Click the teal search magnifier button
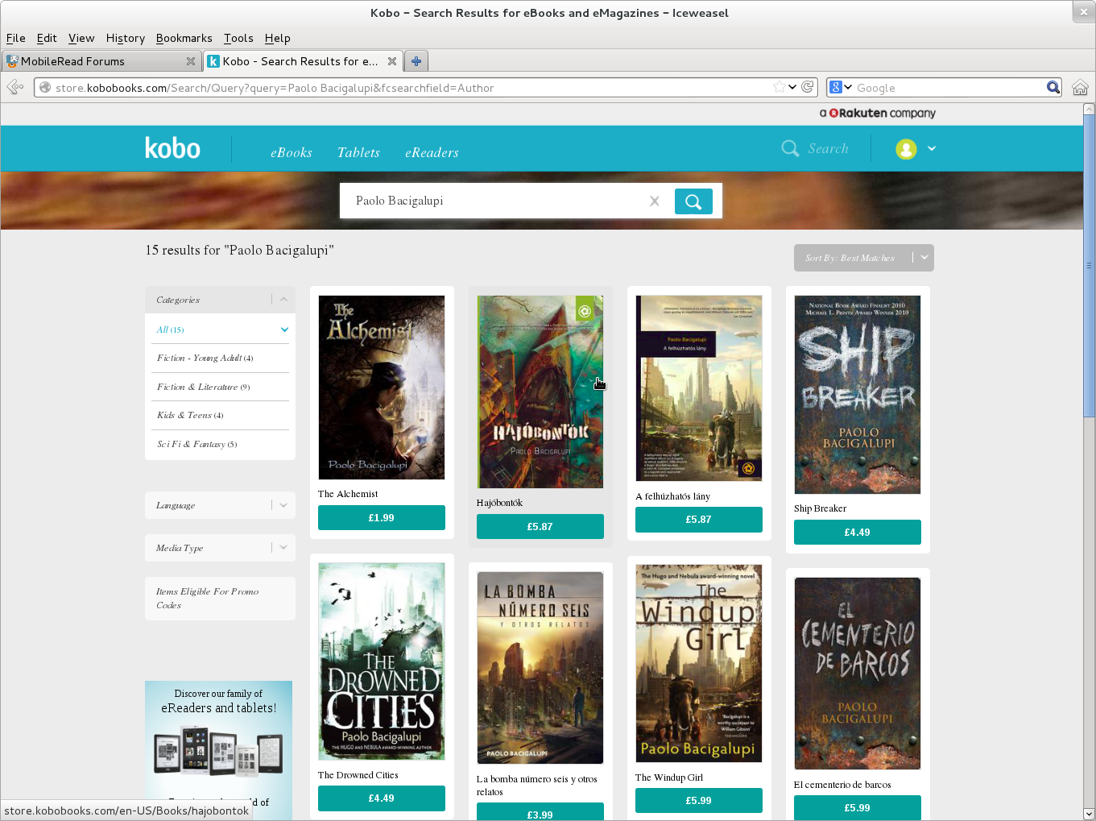The image size is (1096, 821). pyautogui.click(x=693, y=201)
